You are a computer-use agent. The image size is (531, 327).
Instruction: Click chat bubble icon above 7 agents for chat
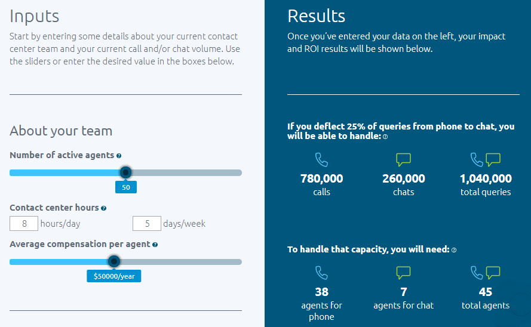pos(403,273)
